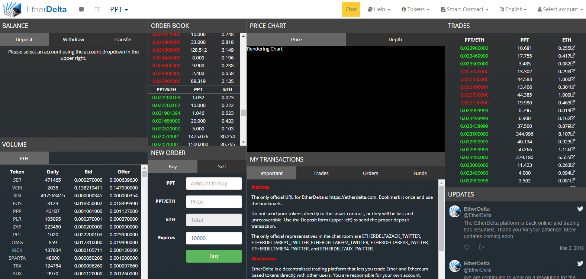Click the EtherDelta logo icon

click(12, 9)
